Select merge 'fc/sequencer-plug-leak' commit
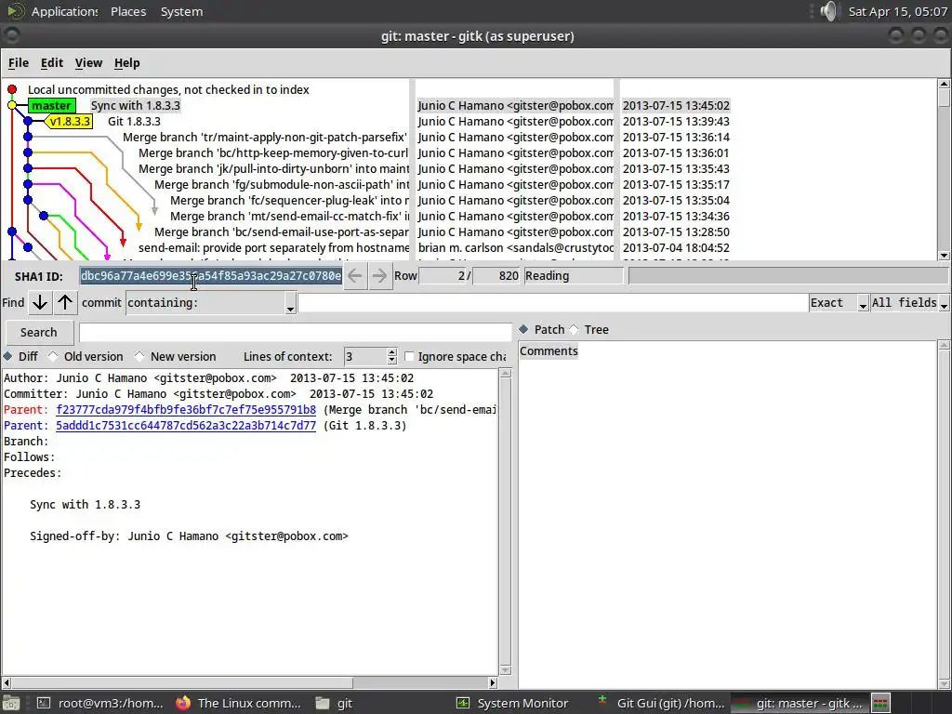Viewport: 952px width, 714px height. [290, 201]
